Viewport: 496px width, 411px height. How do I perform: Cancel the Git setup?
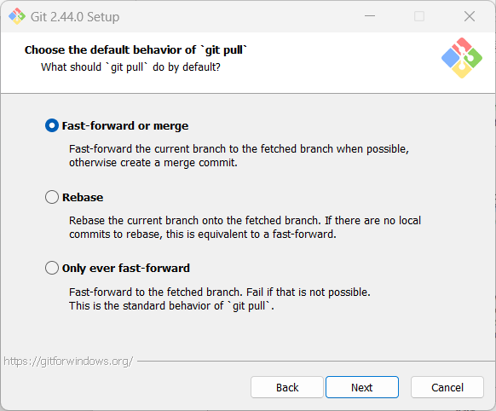click(x=447, y=387)
